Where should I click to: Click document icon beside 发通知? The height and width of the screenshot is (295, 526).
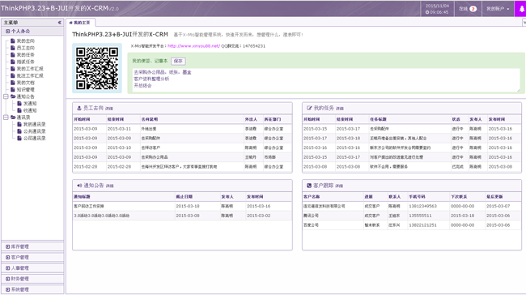[19, 104]
